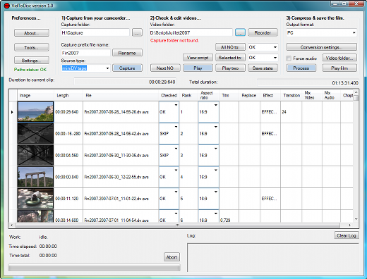
Task: Select the ruins columns thumbnail in row 4
Action: pos(35,177)
